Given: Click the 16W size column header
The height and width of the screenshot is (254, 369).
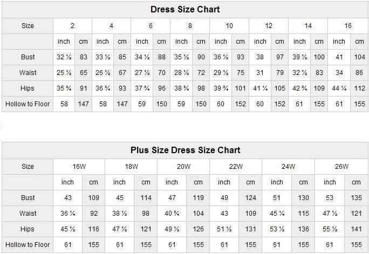Looking at the screenshot, I should (79, 167).
